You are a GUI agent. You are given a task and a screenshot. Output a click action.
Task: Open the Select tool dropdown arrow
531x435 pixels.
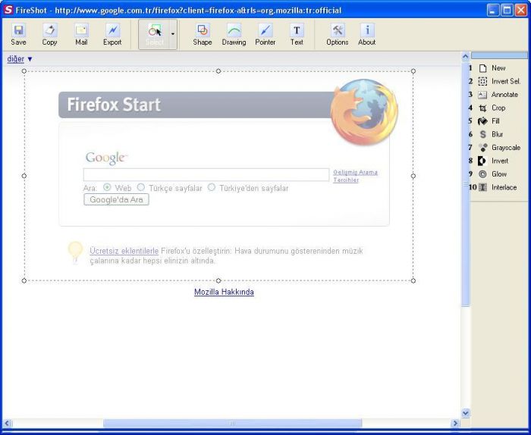173,34
